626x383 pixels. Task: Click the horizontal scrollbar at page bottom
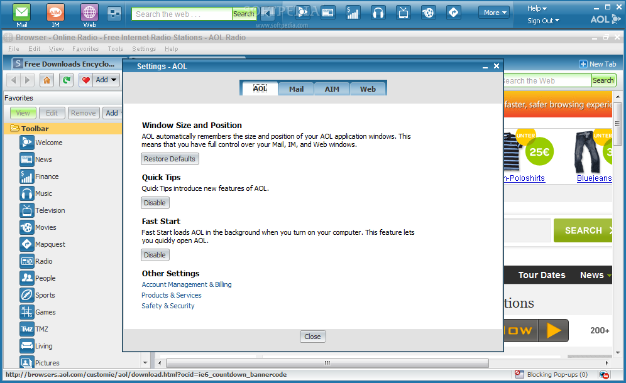[x=327, y=363]
